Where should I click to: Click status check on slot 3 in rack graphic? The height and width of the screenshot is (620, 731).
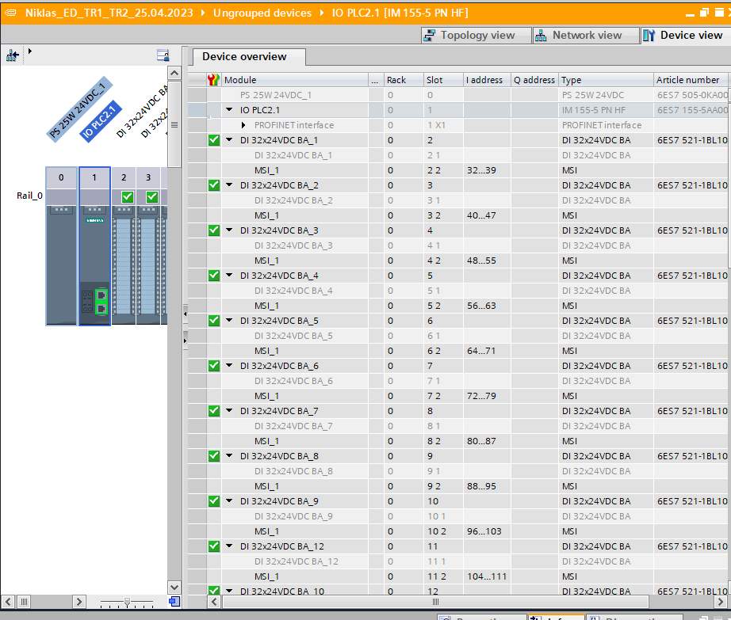tap(152, 197)
